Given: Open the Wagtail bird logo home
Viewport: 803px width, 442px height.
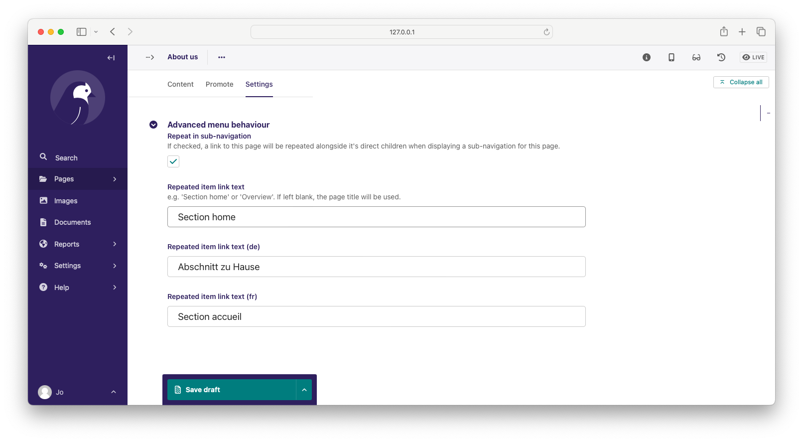Looking at the screenshot, I should coord(78,98).
